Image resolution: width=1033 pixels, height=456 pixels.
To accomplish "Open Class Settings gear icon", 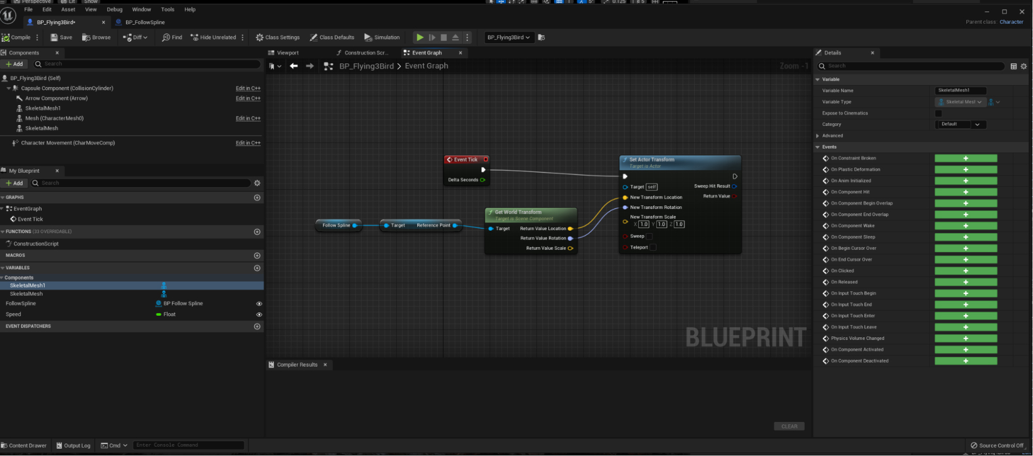I will pyautogui.click(x=260, y=38).
